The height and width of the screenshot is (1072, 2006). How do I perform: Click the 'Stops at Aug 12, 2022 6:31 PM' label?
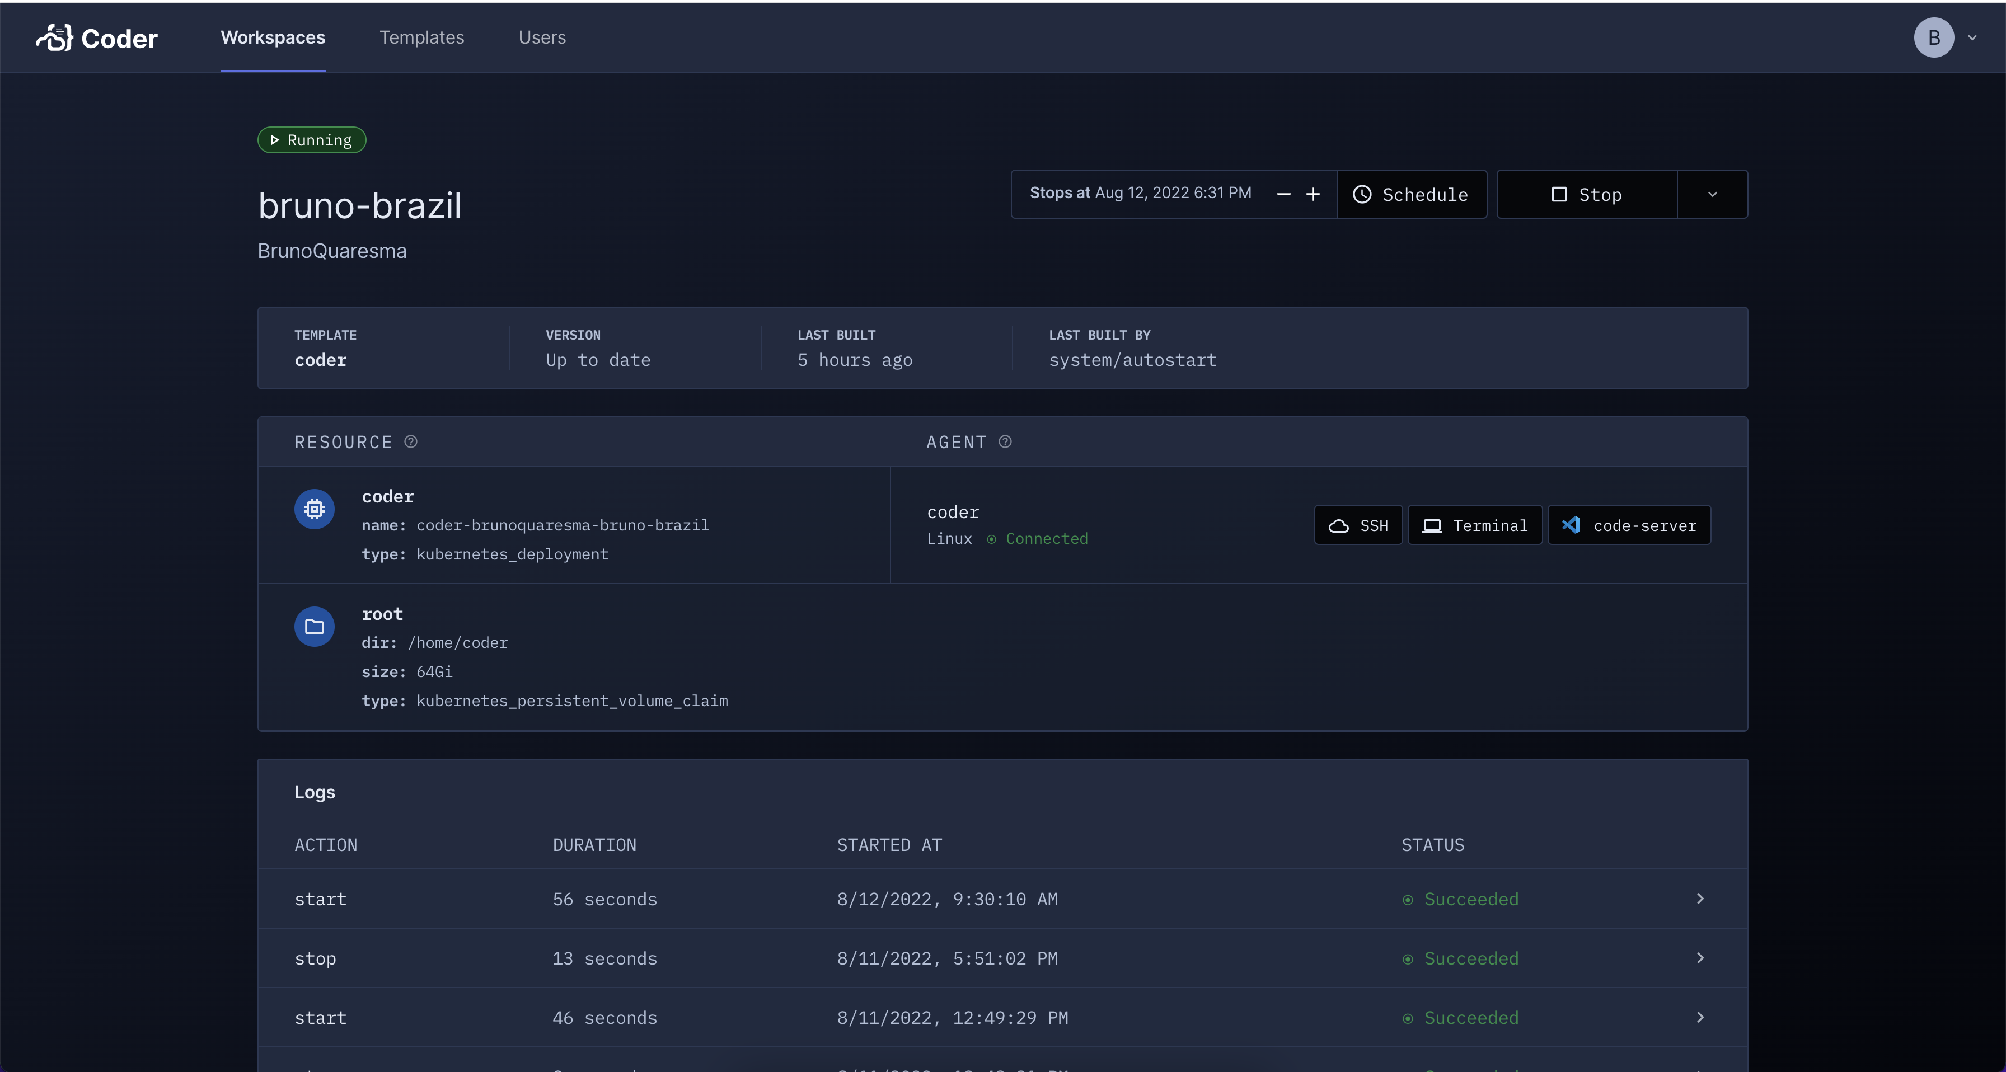coord(1140,193)
